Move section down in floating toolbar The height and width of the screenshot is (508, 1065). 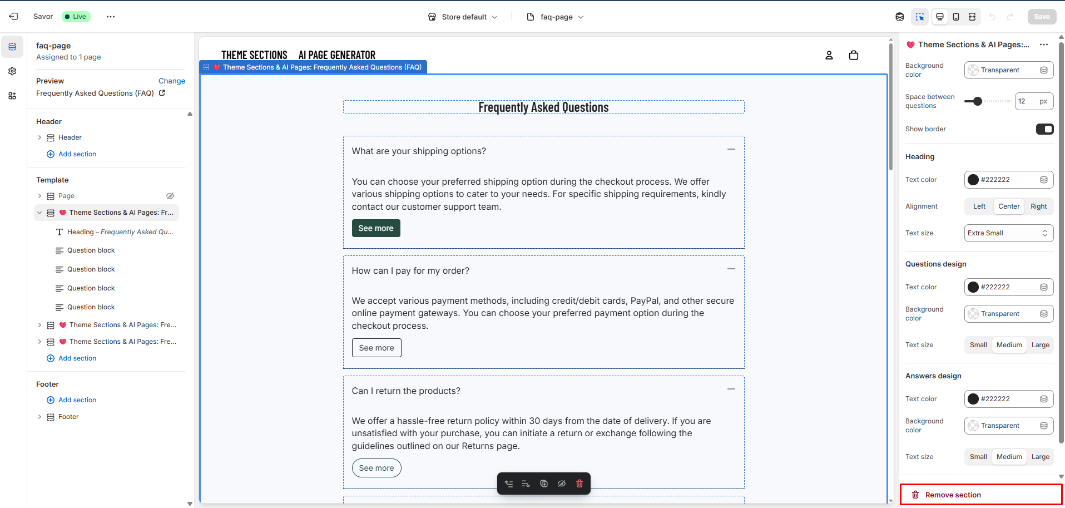tap(526, 484)
